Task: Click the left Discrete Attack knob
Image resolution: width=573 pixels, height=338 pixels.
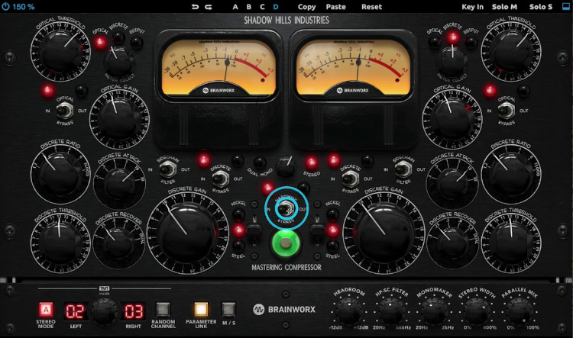Action: coord(119,183)
